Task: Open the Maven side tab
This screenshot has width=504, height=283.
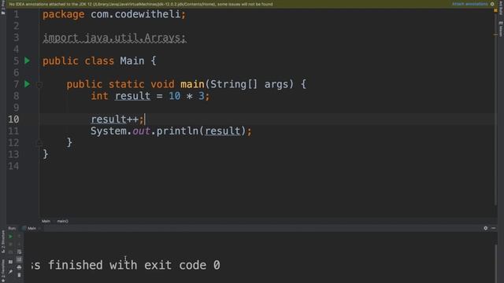Action: coord(501,29)
